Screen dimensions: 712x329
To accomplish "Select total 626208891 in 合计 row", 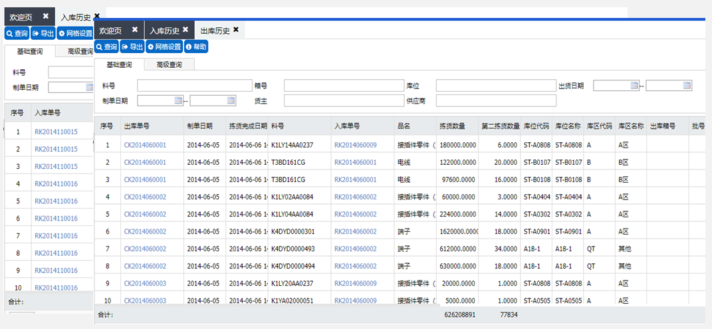I will (x=459, y=314).
